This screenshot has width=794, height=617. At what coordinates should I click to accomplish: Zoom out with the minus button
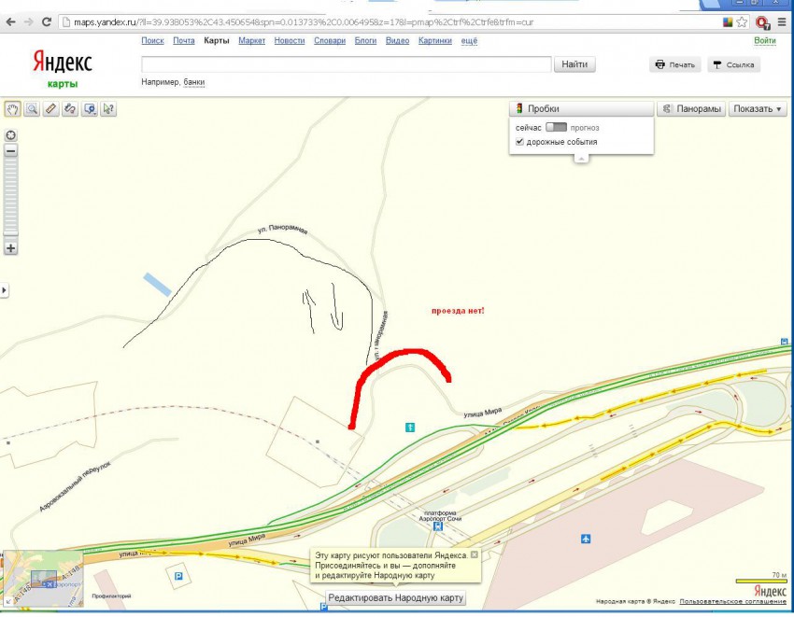[11, 151]
